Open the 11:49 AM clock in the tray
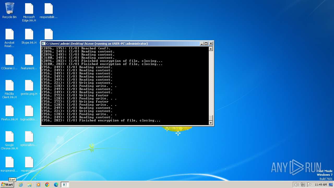 coord(321,185)
